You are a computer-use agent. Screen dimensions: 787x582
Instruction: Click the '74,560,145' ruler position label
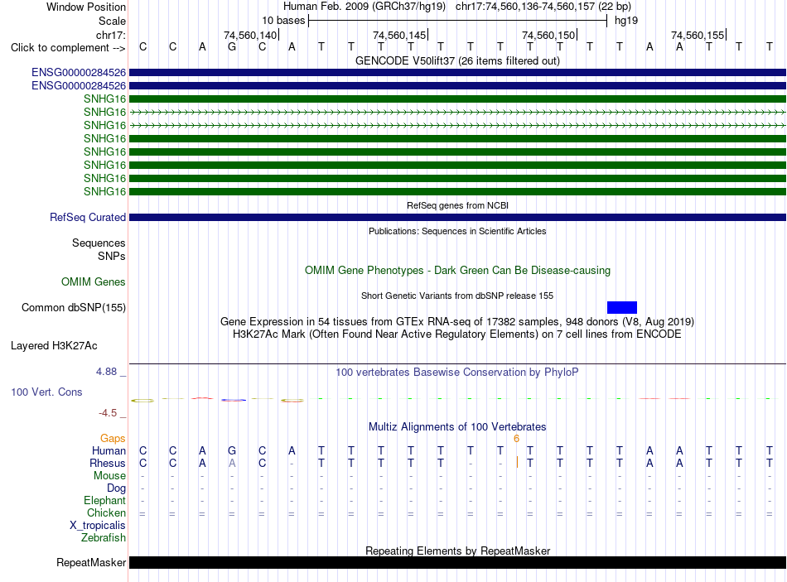coord(399,35)
